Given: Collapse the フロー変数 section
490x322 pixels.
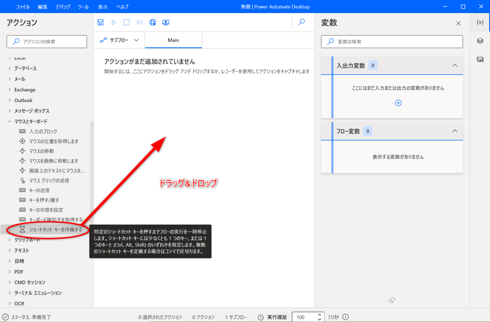Looking at the screenshot, I should (x=455, y=131).
